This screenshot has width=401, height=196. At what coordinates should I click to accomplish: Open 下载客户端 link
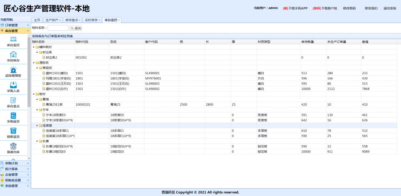coord(325,8)
